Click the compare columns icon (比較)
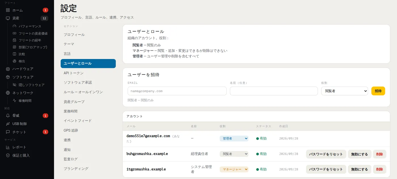The image size is (397, 179). 15,54
